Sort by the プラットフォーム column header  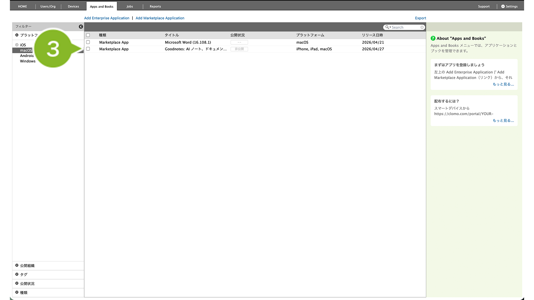(x=310, y=35)
